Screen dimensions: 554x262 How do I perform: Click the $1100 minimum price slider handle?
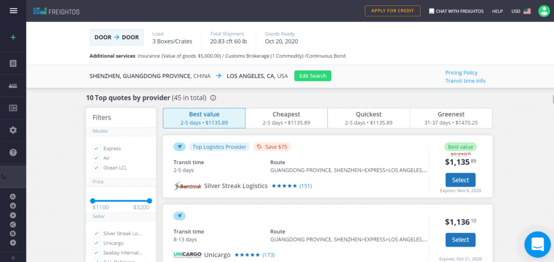pyautogui.click(x=93, y=200)
